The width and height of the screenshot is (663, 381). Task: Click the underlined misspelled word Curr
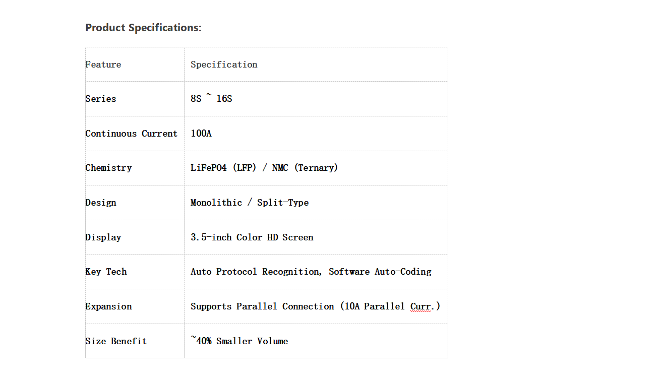pyautogui.click(x=421, y=306)
